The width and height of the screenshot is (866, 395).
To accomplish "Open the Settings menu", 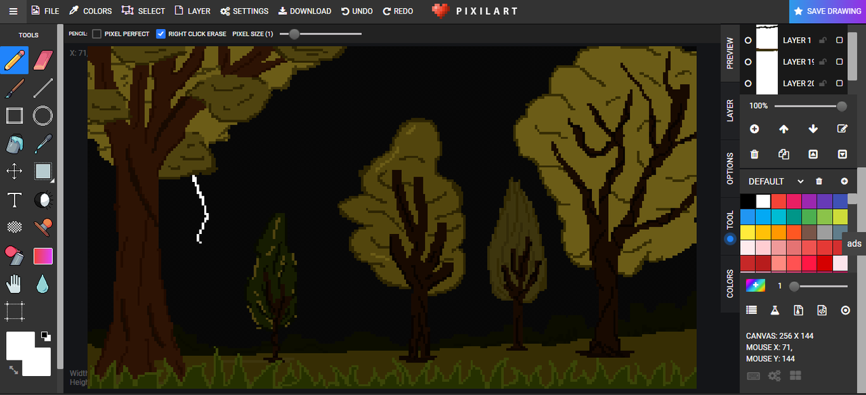I will tap(244, 11).
